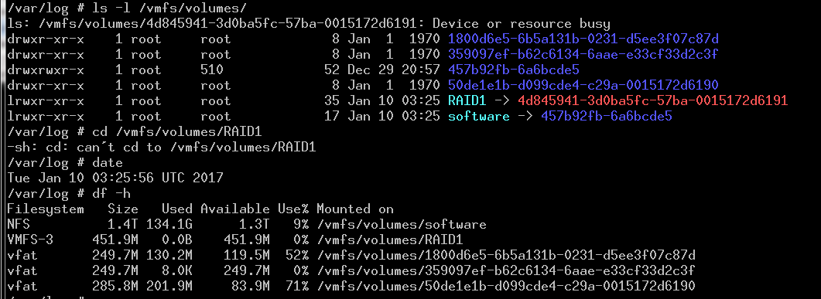
Task: Click the blue 50de1e1b-d099cde4-c29a-0015172d6190 directory name
Action: pos(583,85)
